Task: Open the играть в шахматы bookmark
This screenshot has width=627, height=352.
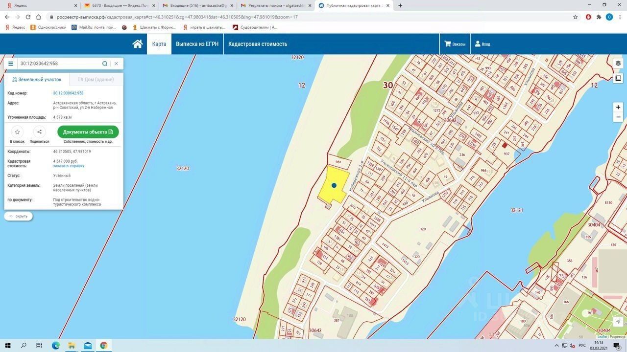Action: click(204, 27)
